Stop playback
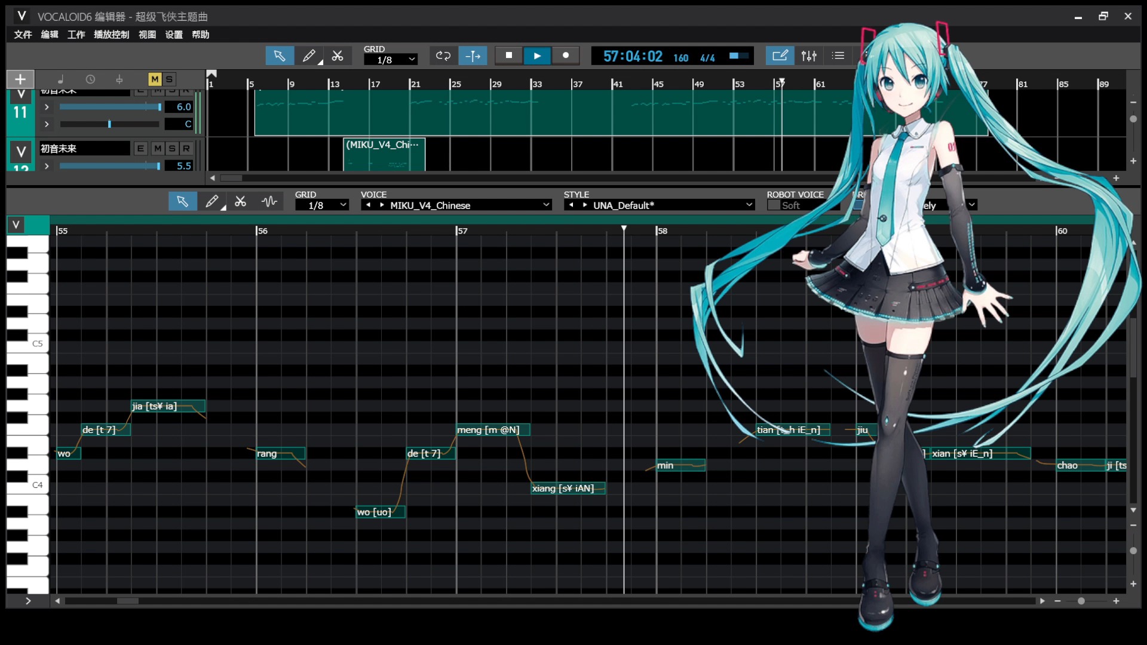The image size is (1147, 645). pyautogui.click(x=509, y=56)
